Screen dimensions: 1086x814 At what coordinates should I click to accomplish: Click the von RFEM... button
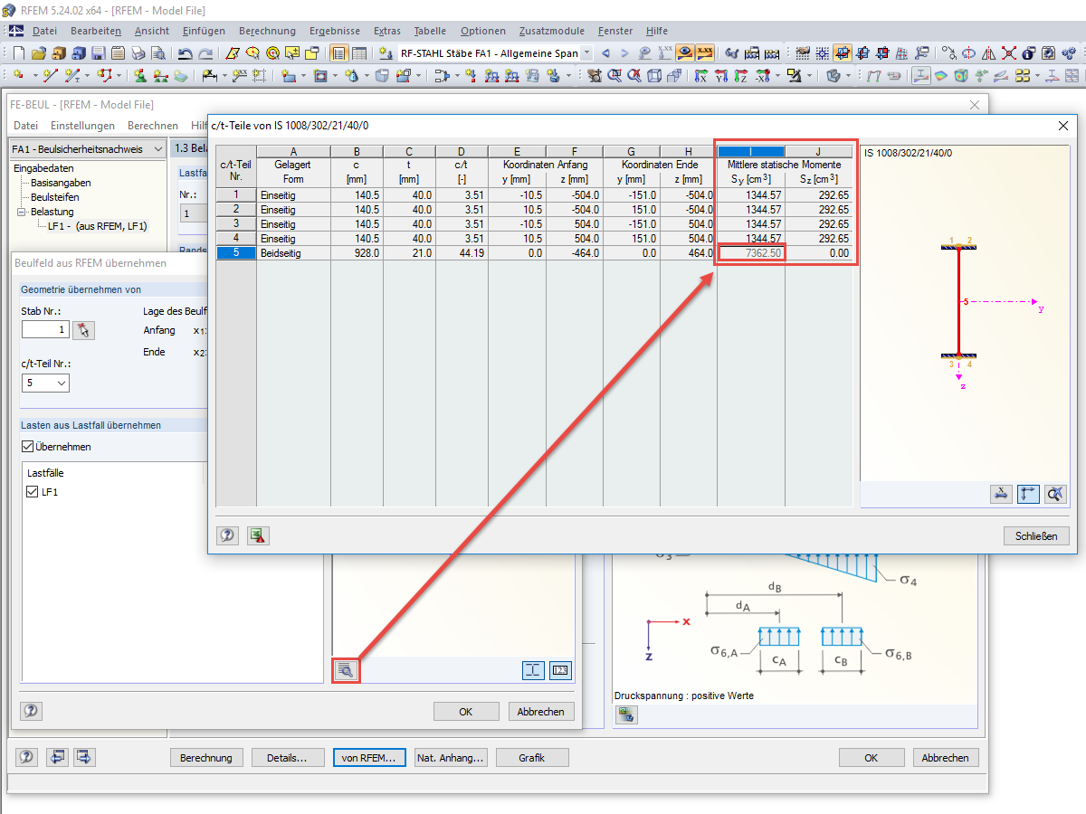pos(368,757)
